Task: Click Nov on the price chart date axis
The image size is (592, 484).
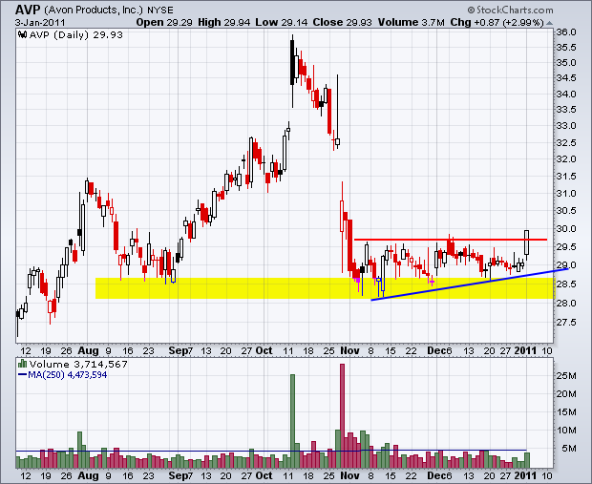Action: tap(349, 350)
